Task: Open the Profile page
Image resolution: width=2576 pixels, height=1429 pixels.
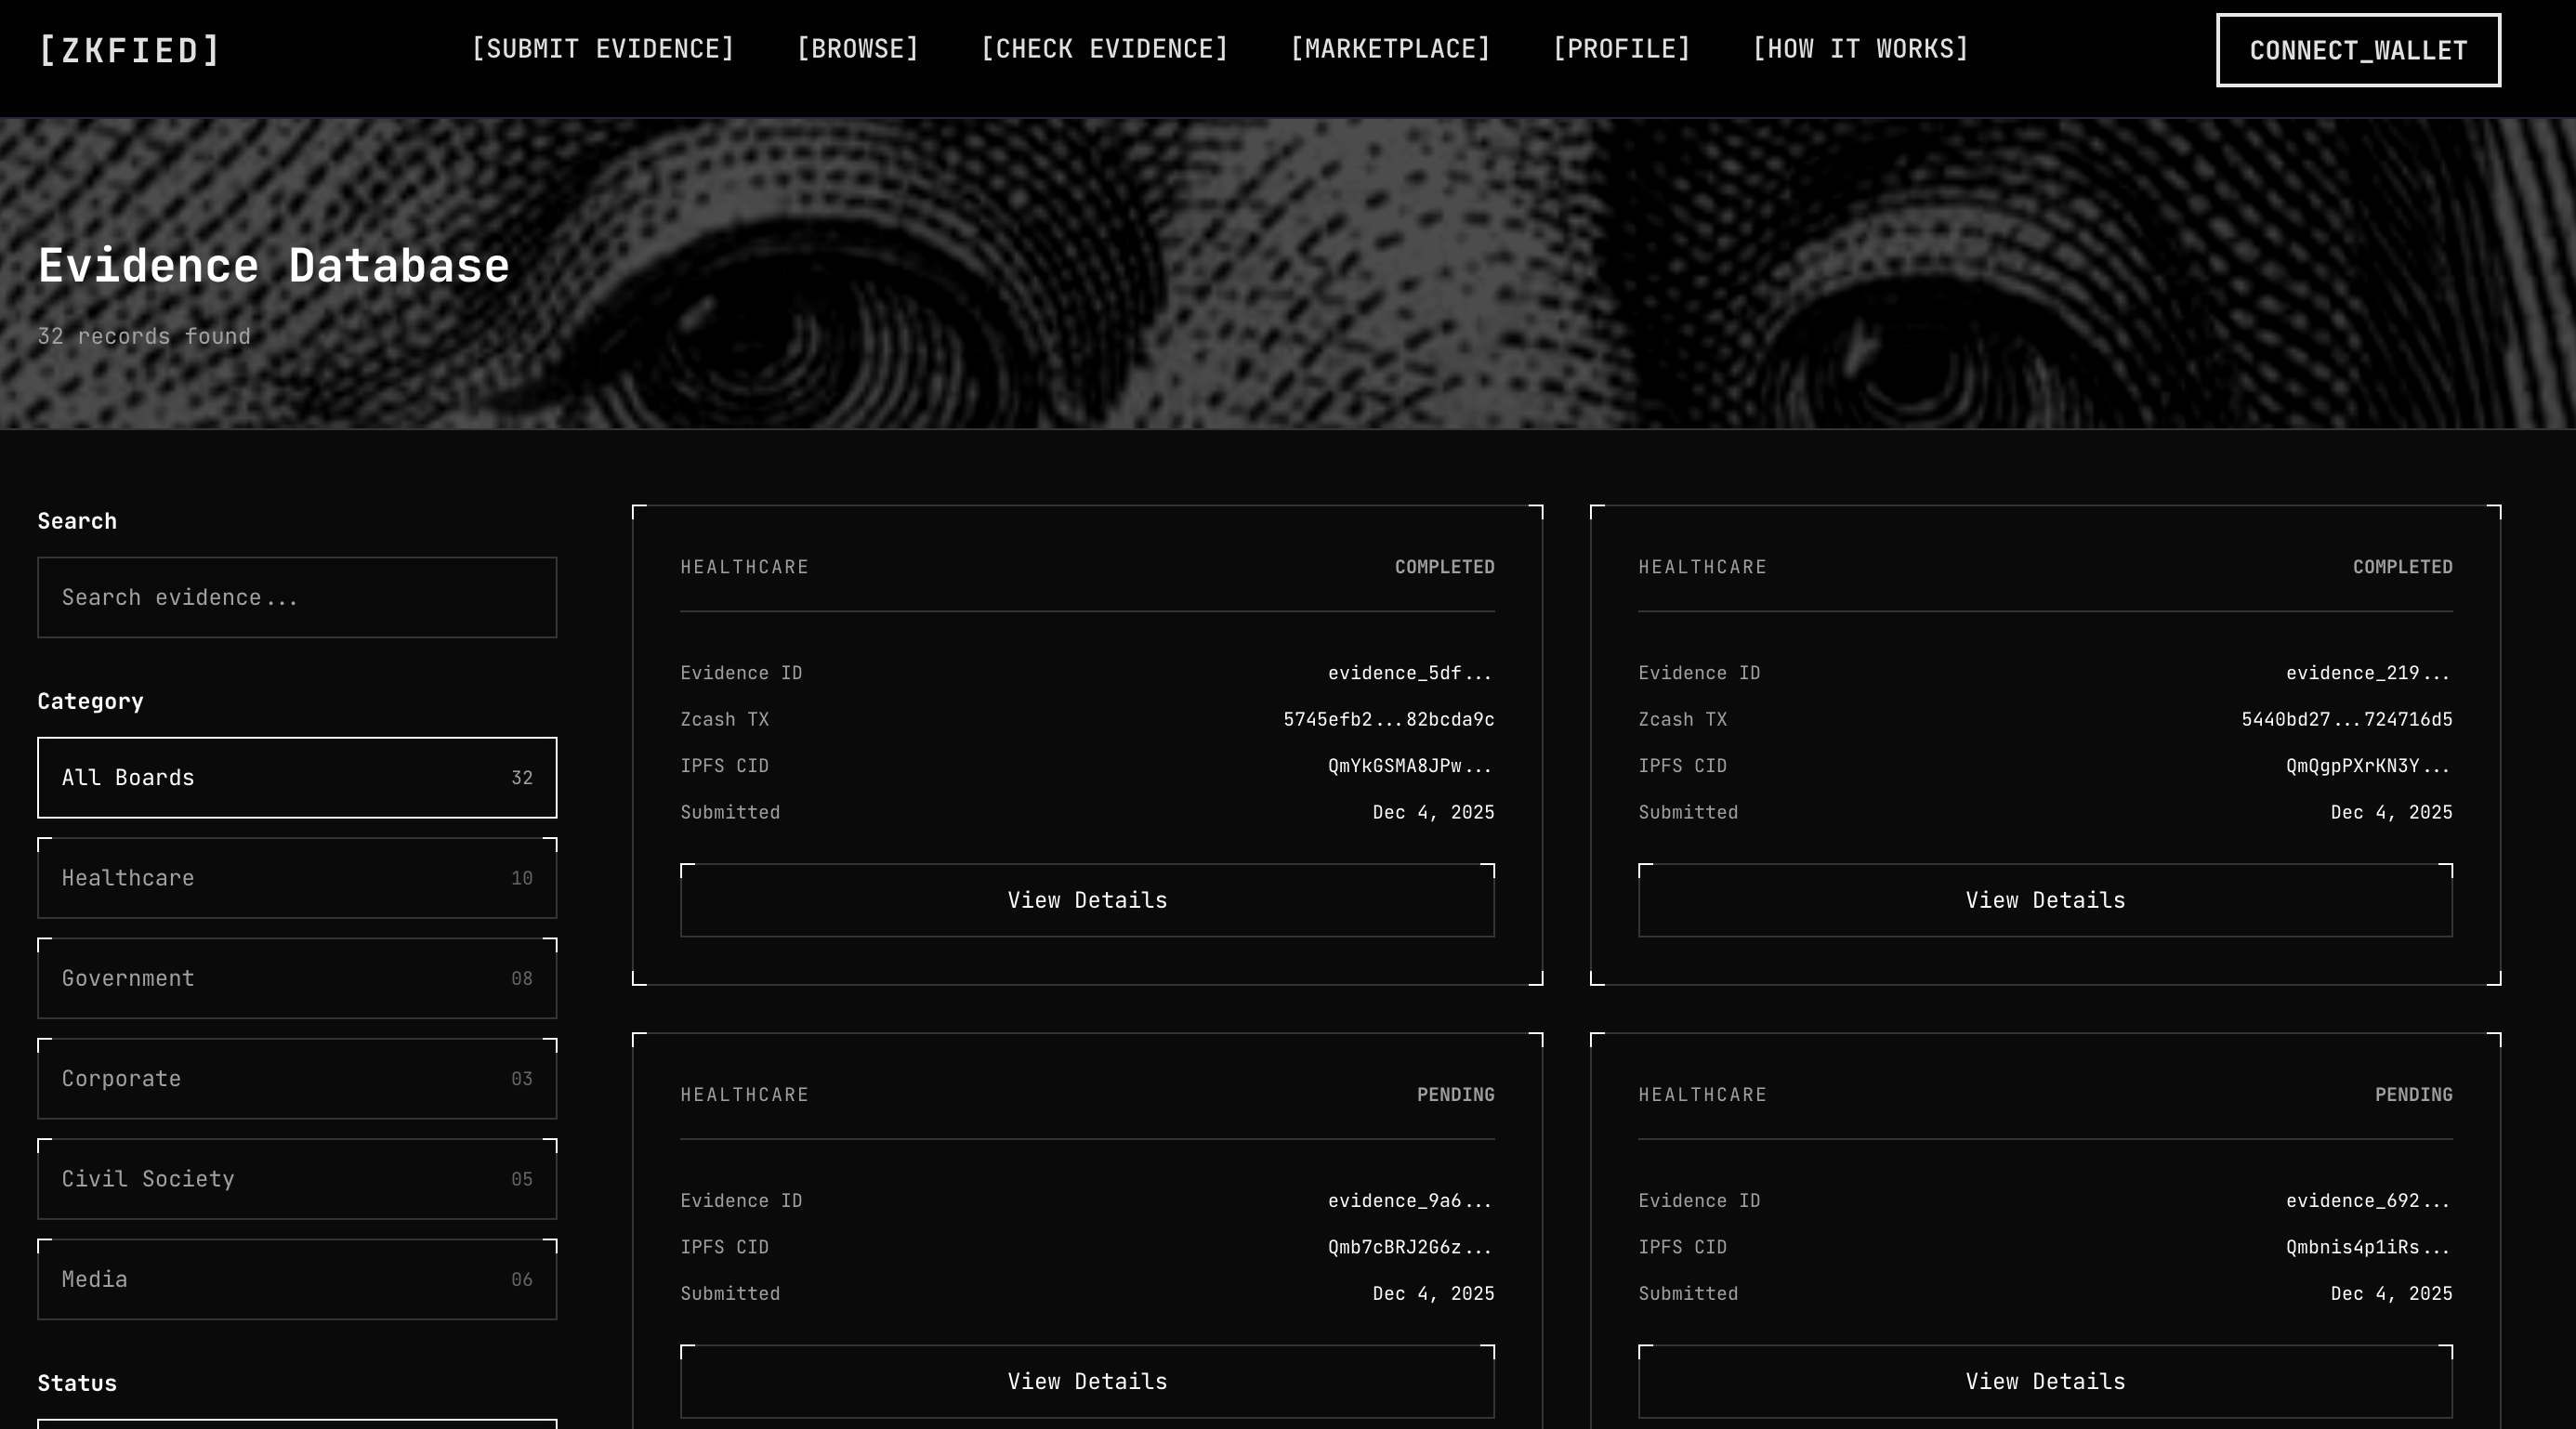Action: click(1621, 49)
